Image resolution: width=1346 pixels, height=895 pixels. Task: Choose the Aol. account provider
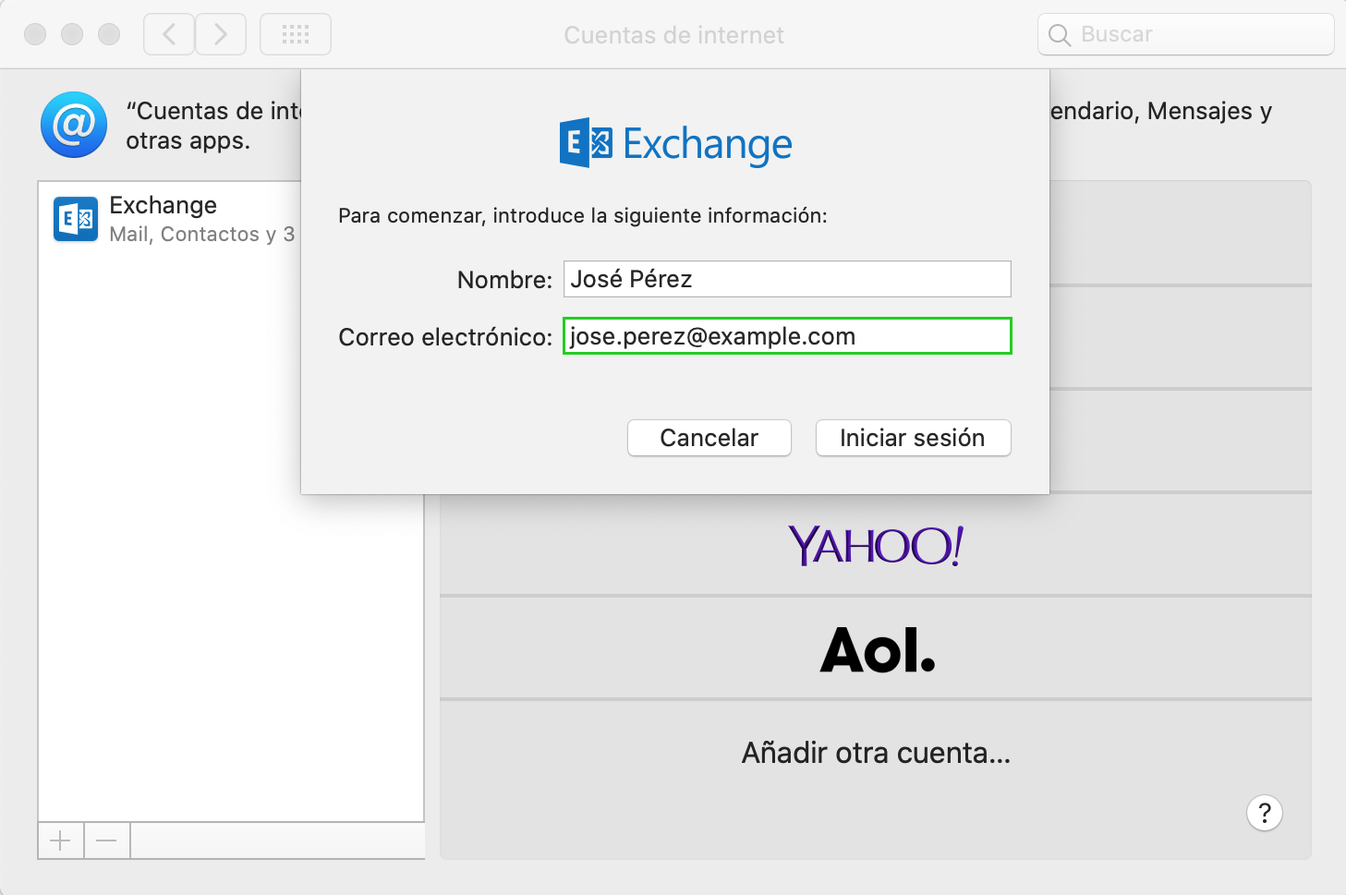(x=876, y=649)
